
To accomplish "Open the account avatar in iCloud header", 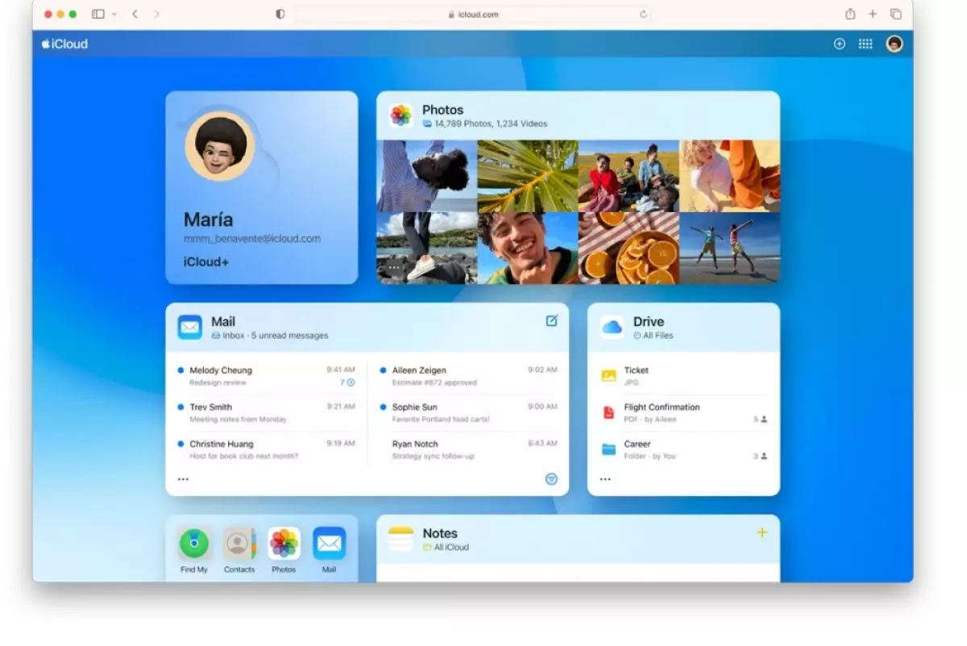I will click(x=894, y=44).
